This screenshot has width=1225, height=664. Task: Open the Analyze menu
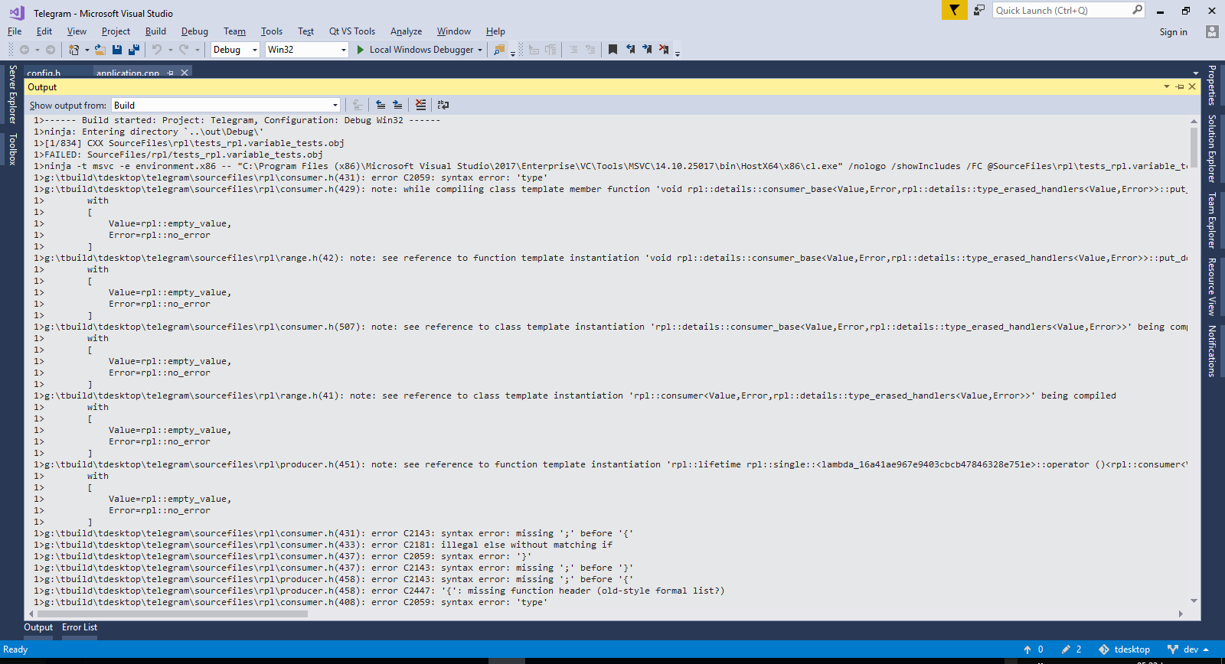[406, 31]
